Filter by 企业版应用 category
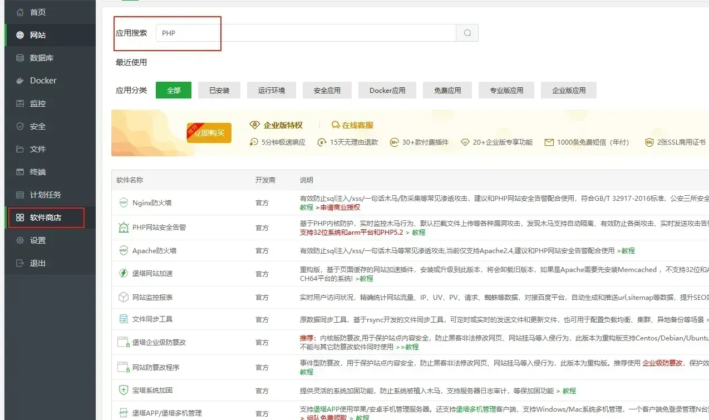The image size is (709, 420). point(569,90)
